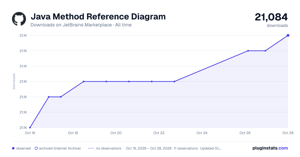Click the dashed 'no observations' legend line
The image size is (300, 157).
tap(91, 148)
